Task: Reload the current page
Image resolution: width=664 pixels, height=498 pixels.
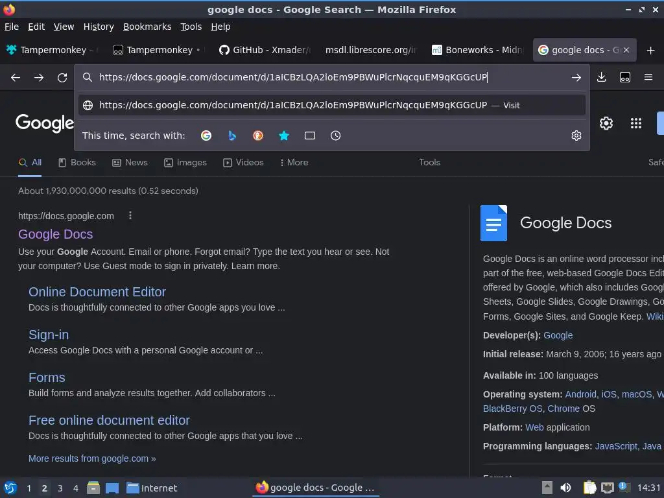Action: (x=62, y=78)
